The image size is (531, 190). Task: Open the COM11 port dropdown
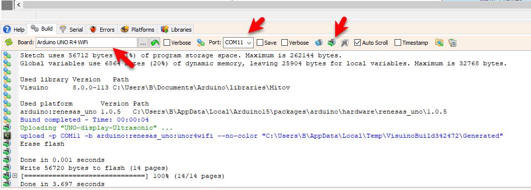click(x=238, y=43)
